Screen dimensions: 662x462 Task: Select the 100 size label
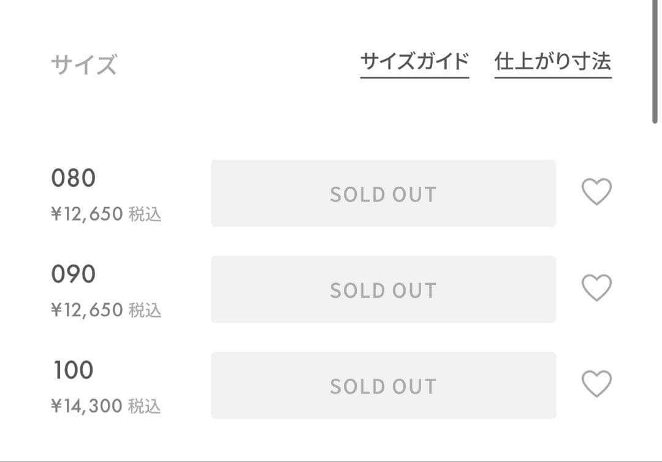coord(74,370)
